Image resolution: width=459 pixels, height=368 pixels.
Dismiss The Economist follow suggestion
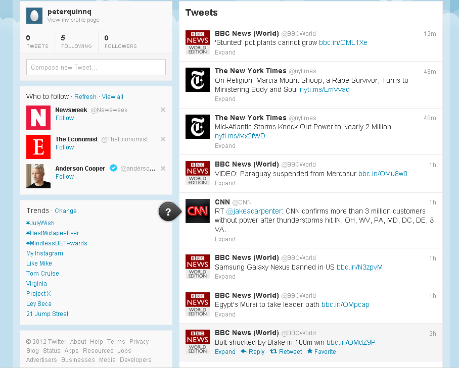click(163, 139)
